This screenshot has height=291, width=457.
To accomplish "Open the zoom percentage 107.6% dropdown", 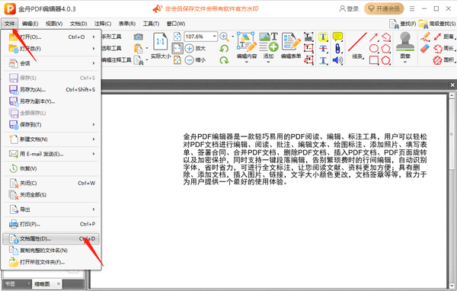I will coord(215,37).
